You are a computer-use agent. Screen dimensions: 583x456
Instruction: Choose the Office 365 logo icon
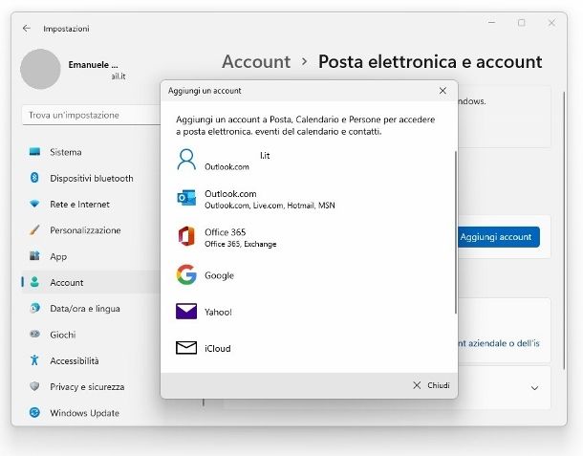(186, 236)
